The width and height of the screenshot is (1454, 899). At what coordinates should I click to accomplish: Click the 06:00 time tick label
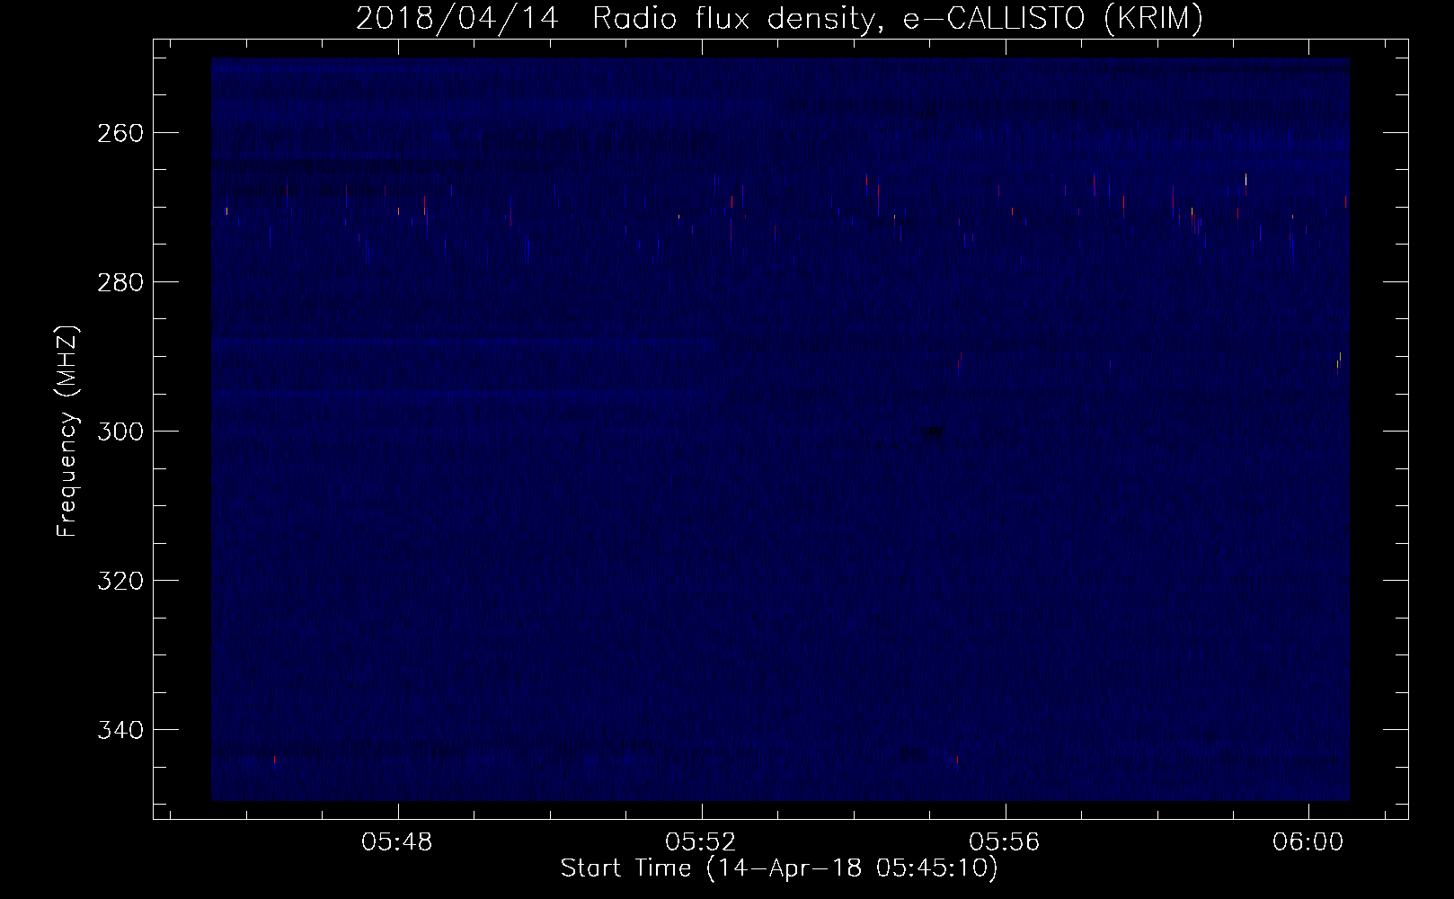tap(1308, 842)
